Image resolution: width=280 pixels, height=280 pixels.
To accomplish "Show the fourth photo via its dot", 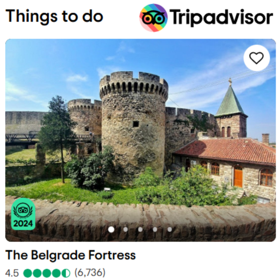I will tap(155, 229).
